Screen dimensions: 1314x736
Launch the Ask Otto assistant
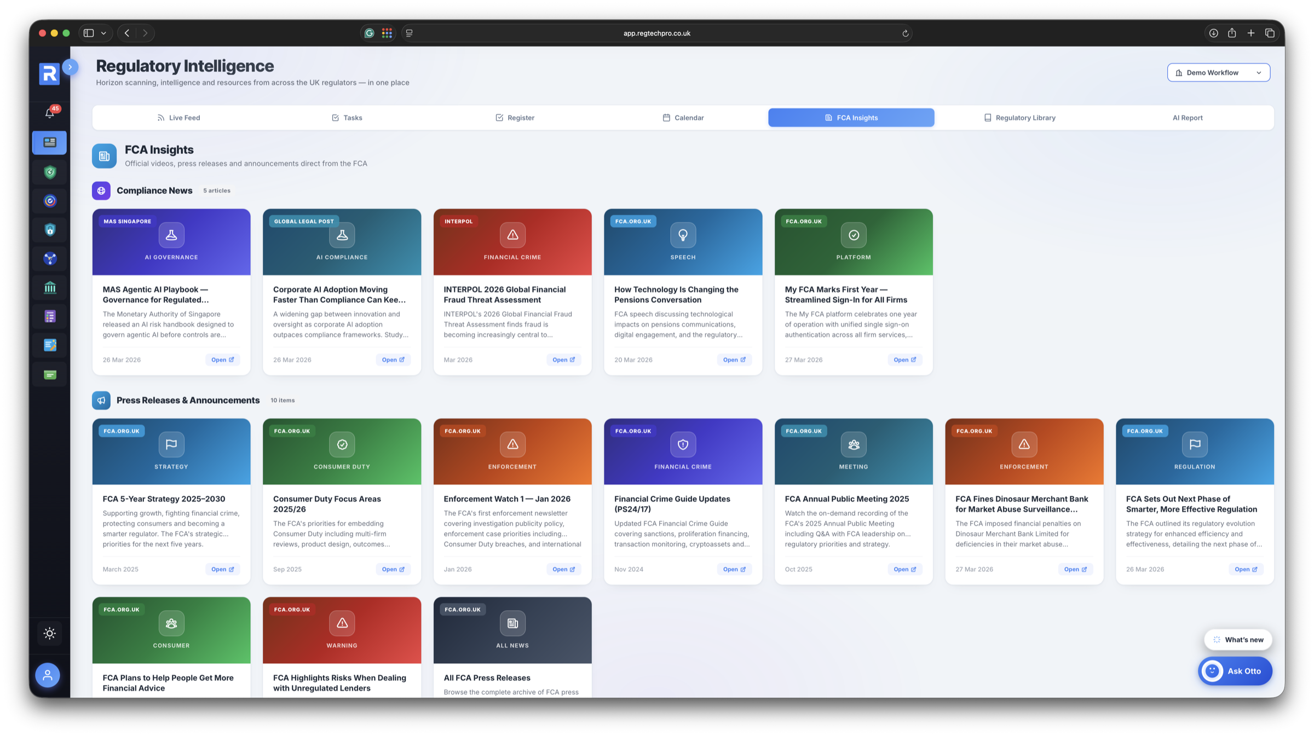1235,671
